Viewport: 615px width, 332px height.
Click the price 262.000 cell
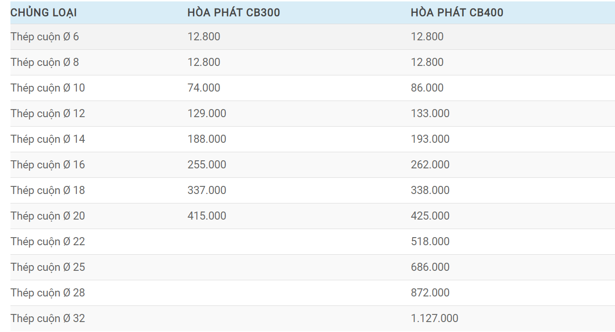(x=430, y=165)
